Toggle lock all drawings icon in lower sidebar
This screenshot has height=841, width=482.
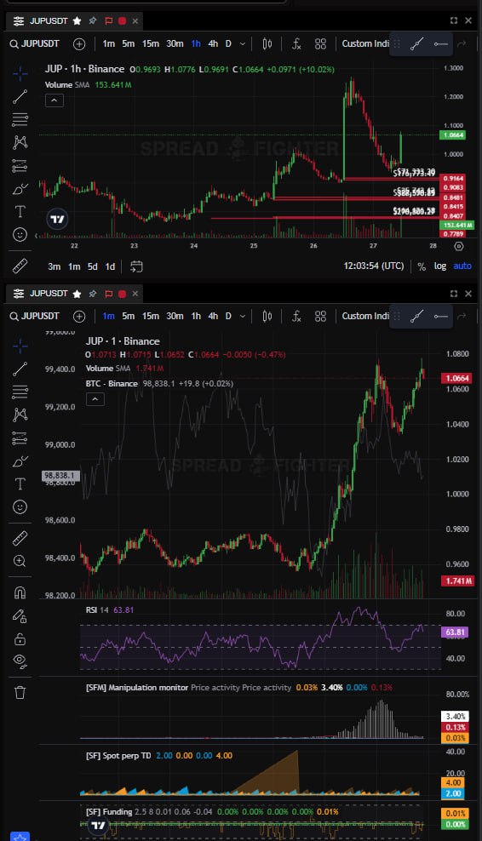tap(20, 638)
